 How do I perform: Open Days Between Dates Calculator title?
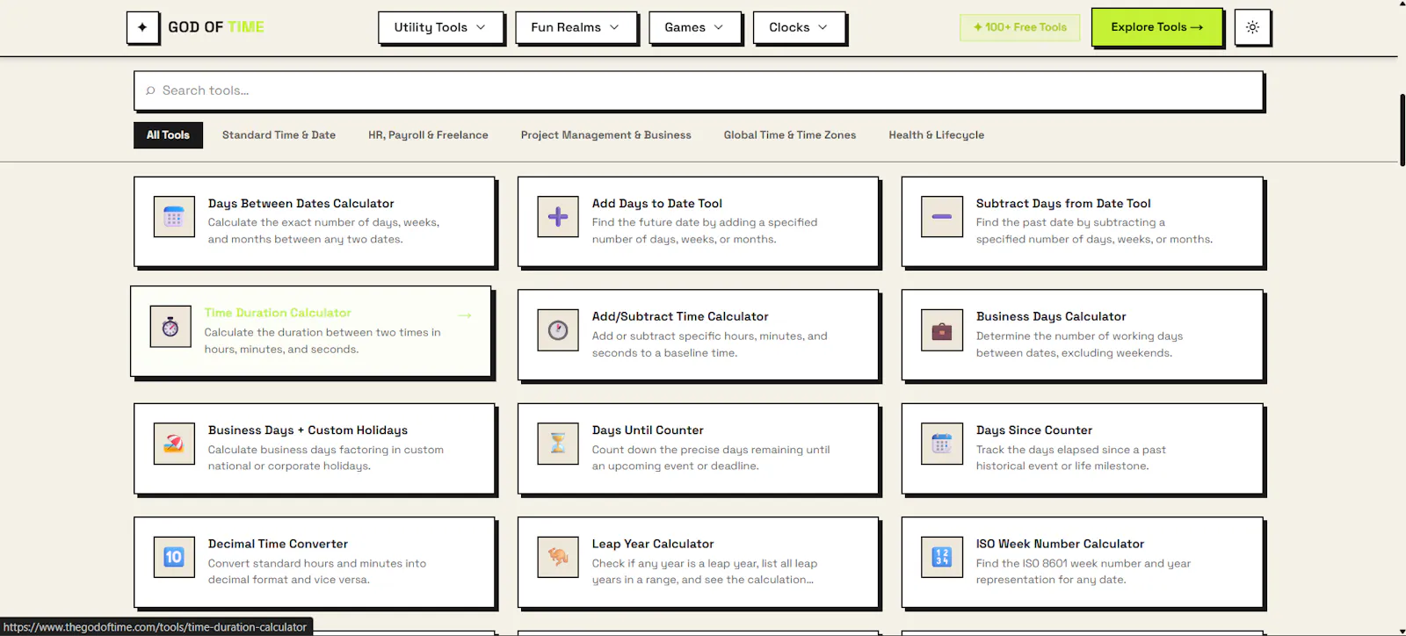[x=301, y=204]
